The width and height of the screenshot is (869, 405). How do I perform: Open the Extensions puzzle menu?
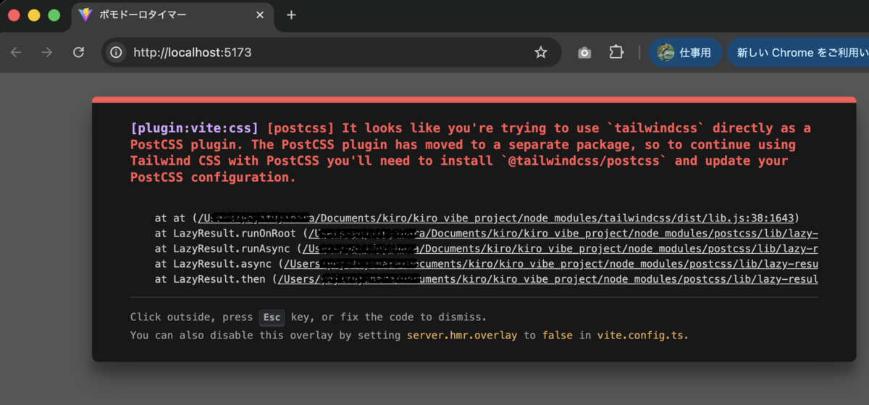click(x=616, y=52)
